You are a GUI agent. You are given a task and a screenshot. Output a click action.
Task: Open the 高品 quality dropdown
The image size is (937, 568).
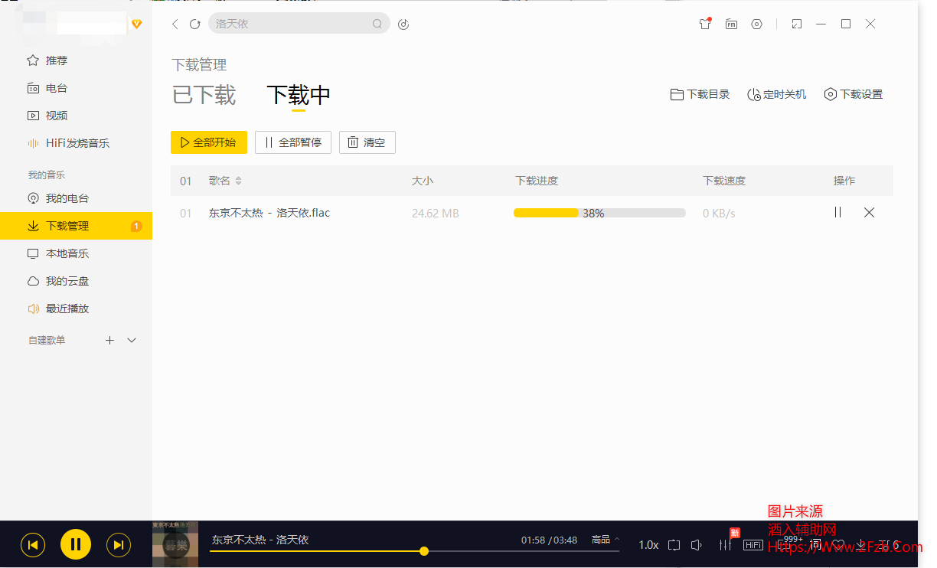coord(606,540)
